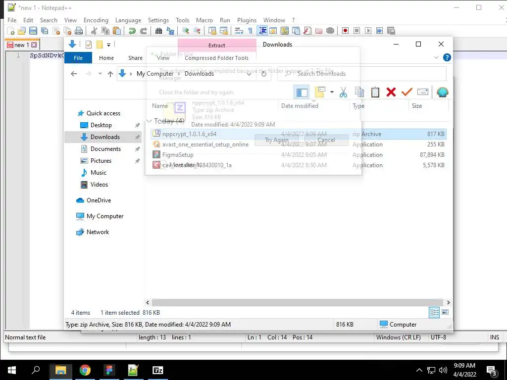Open recent locations dropdown beside forward arrow
The height and width of the screenshot is (380, 507).
point(100,74)
